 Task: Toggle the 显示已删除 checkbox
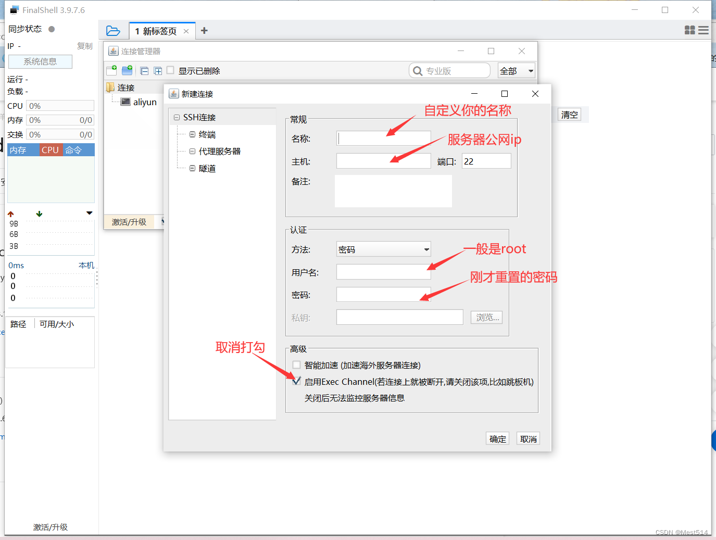(x=170, y=70)
